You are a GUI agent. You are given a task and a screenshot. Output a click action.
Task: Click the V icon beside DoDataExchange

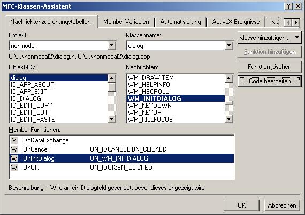tap(14, 140)
